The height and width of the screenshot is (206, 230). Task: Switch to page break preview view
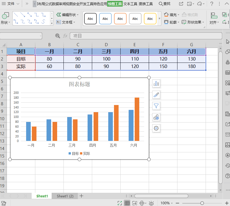coord(134,203)
